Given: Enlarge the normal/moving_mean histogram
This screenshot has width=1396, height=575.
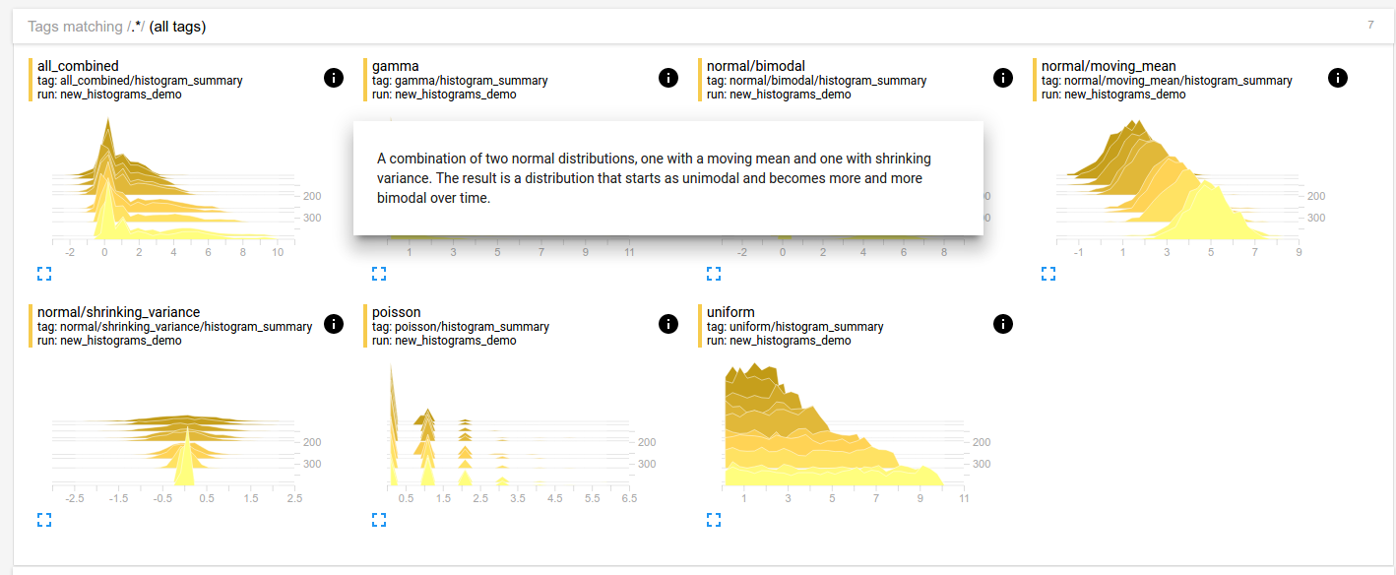Looking at the screenshot, I should (1048, 274).
